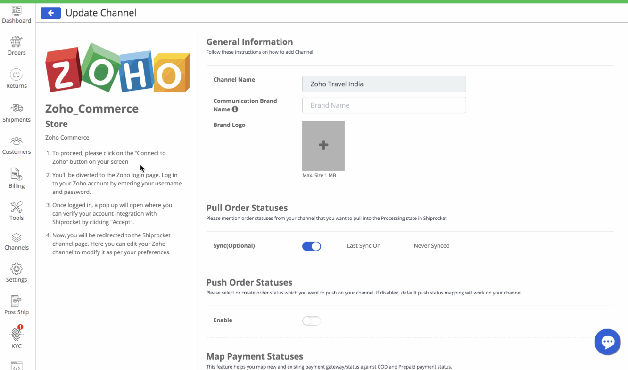
Task: Click the Channel Name field
Action: click(384, 84)
